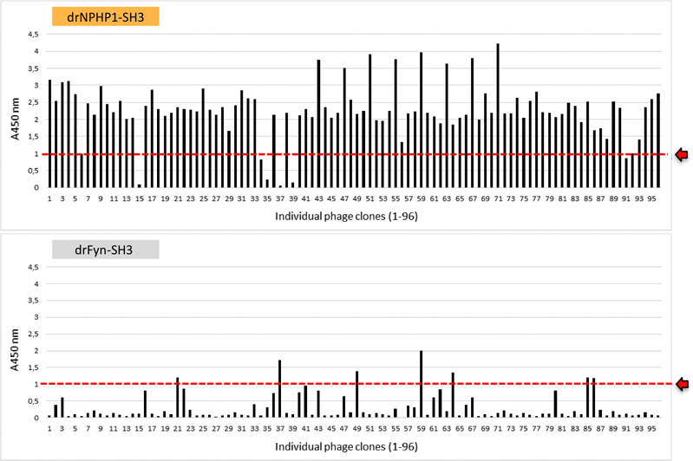Select the clone 1 bar in drNPHP1-SH3 chart
The height and width of the screenshot is (461, 693).
tap(49, 133)
